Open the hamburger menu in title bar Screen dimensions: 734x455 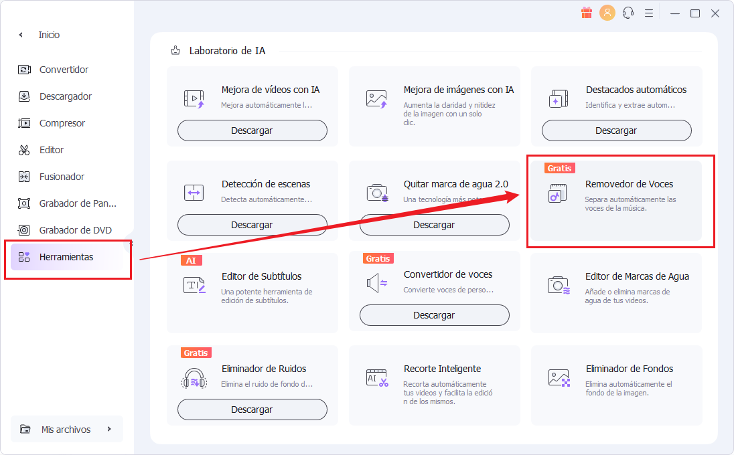click(648, 13)
